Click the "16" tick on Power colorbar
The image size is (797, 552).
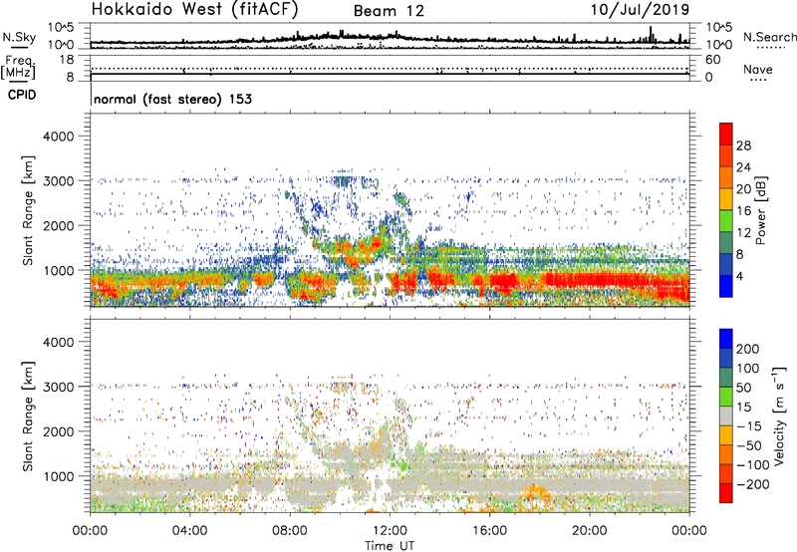pos(743,211)
